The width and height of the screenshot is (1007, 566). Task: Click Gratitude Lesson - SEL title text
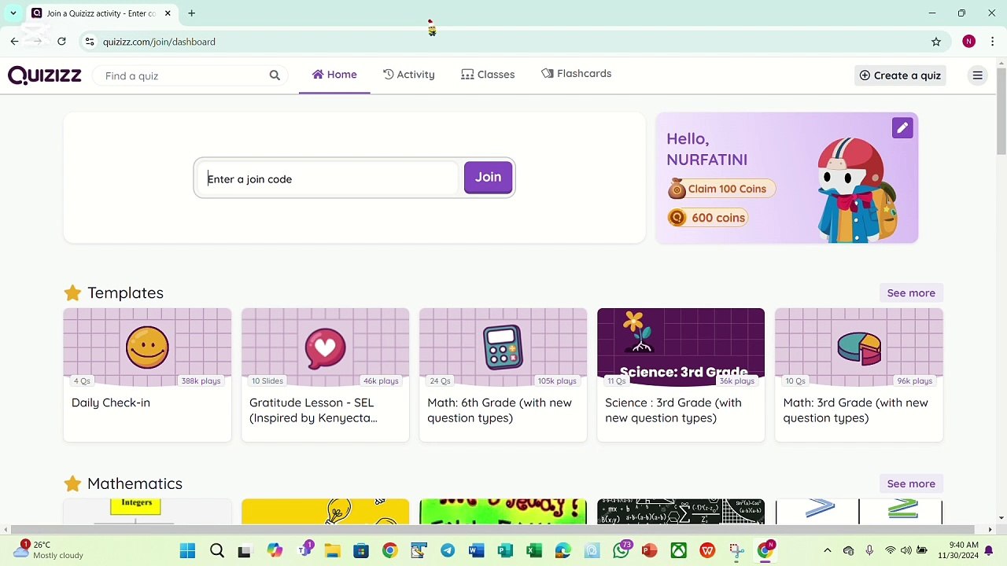(313, 410)
